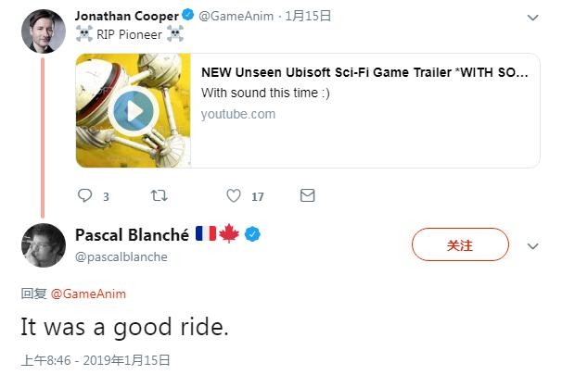Screen dimensions: 562x375
Task: Send tweet via direct message envelope
Action: pos(307,195)
